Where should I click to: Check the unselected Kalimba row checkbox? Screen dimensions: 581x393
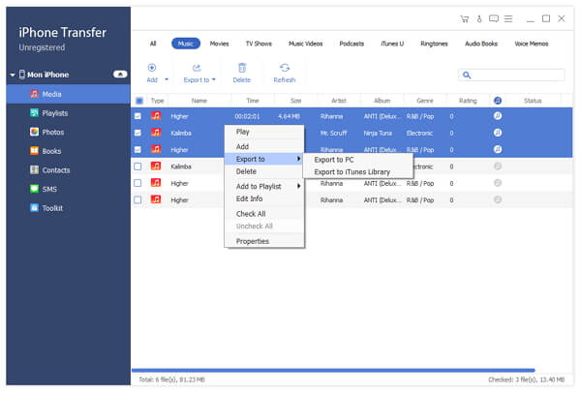coord(138,166)
